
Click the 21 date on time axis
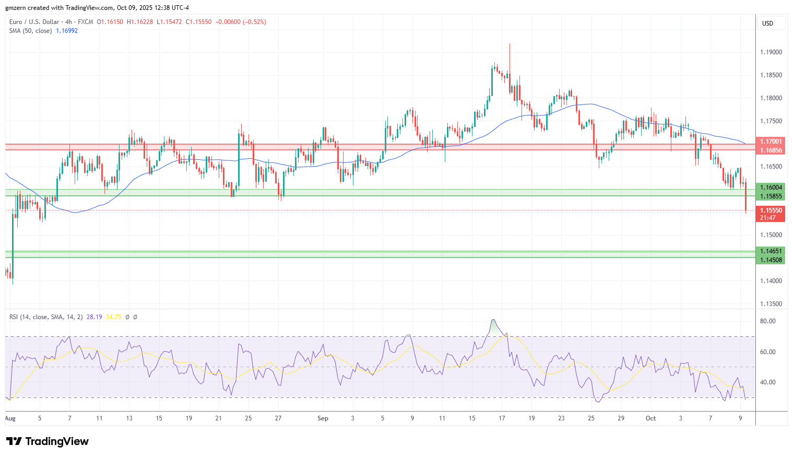click(219, 418)
